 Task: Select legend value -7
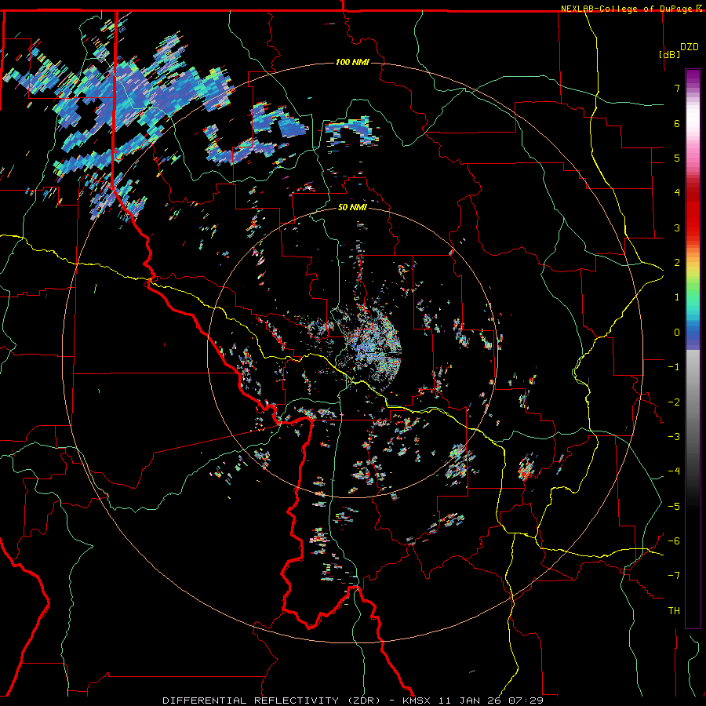tap(674, 576)
